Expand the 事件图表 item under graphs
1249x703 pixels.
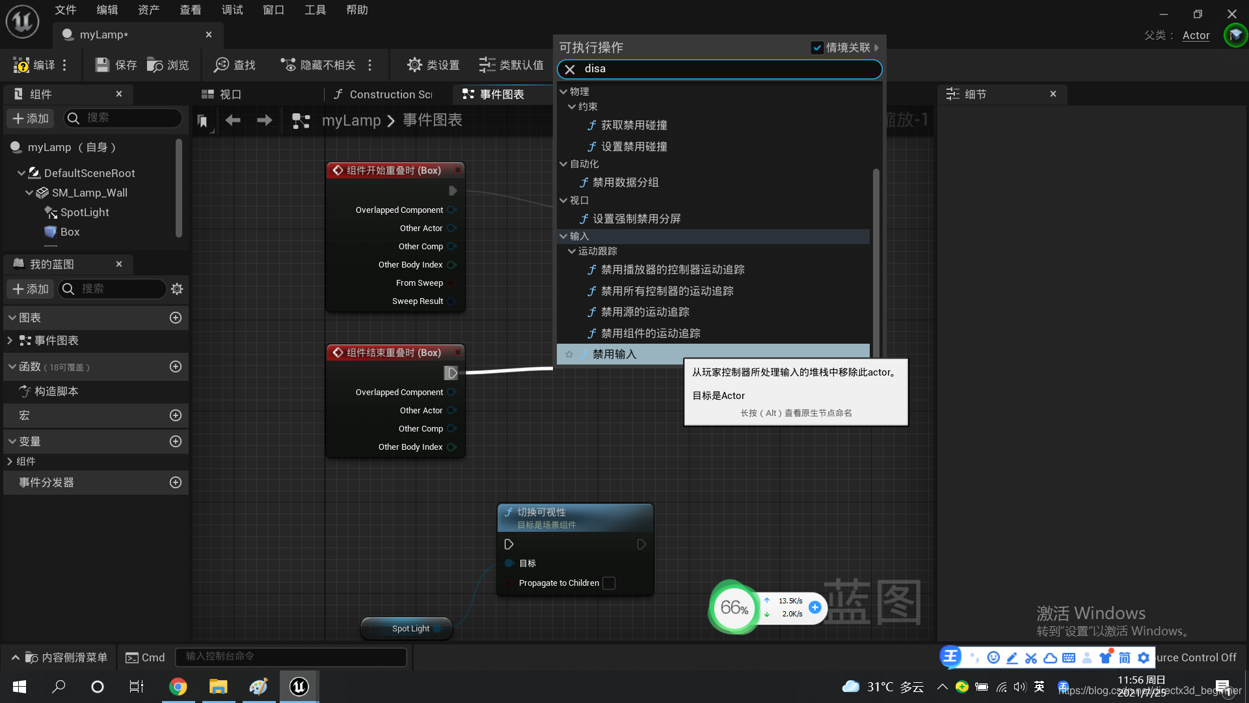click(x=10, y=340)
